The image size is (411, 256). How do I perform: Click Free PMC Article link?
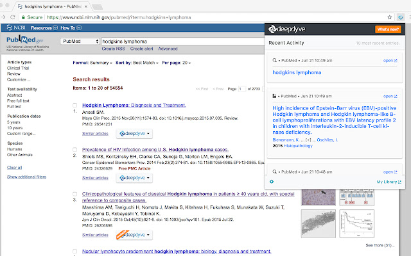[x=134, y=169]
